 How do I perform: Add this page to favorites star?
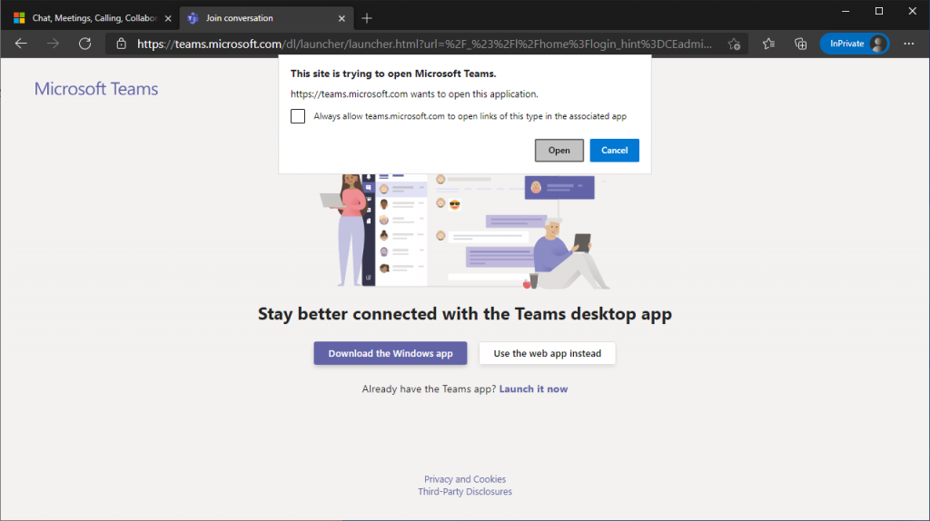click(734, 44)
